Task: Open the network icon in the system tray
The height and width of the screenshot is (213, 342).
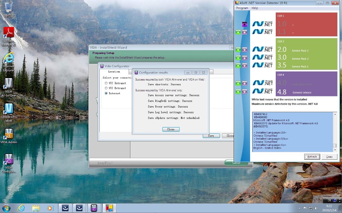Action: (x=311, y=208)
